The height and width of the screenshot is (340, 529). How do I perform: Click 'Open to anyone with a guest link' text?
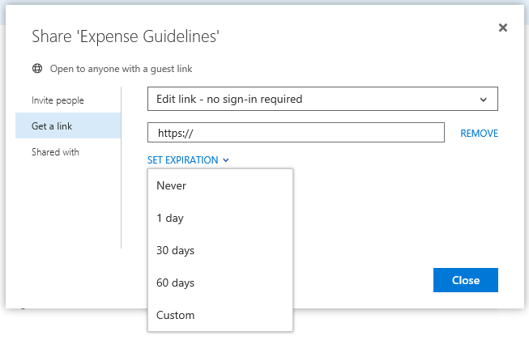pyautogui.click(x=121, y=69)
